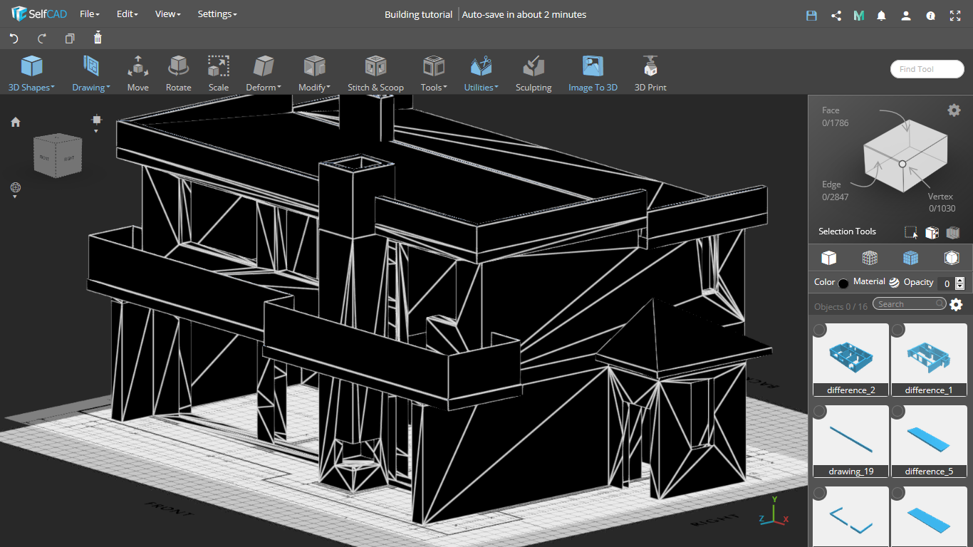Open the 3D Print tool
The width and height of the screenshot is (973, 547).
pos(650,73)
